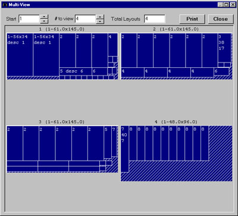Image resolution: width=238 pixels, height=216 pixels.
Task: Click first '1-56x34 desc 1' part in layout 1
Action: tap(20, 55)
